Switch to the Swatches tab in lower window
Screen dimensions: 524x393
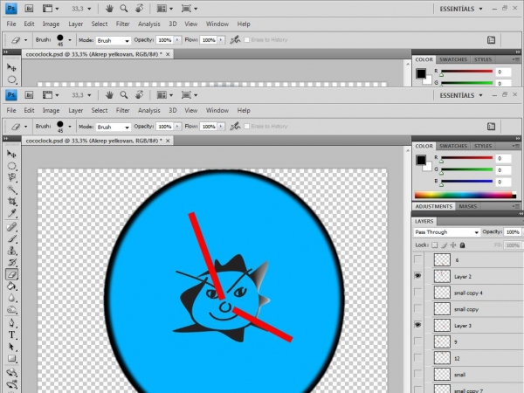(453, 146)
